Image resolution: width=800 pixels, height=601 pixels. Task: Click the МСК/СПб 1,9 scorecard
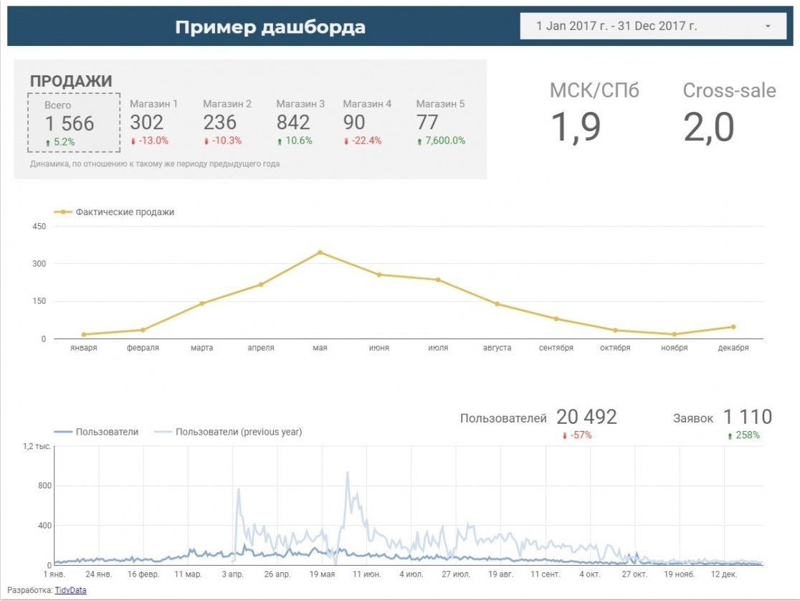click(594, 112)
